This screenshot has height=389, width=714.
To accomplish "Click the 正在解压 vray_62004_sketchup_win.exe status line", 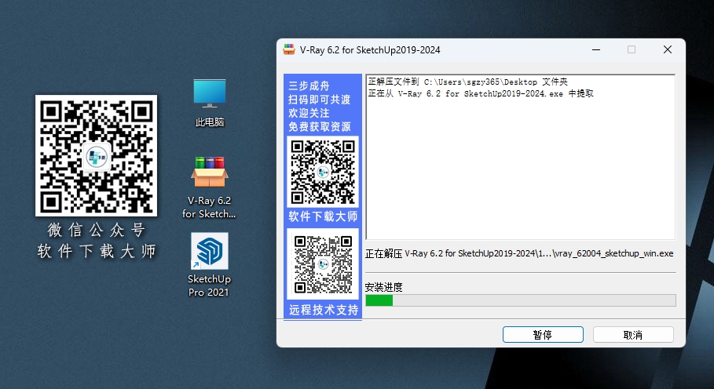I will click(x=519, y=253).
